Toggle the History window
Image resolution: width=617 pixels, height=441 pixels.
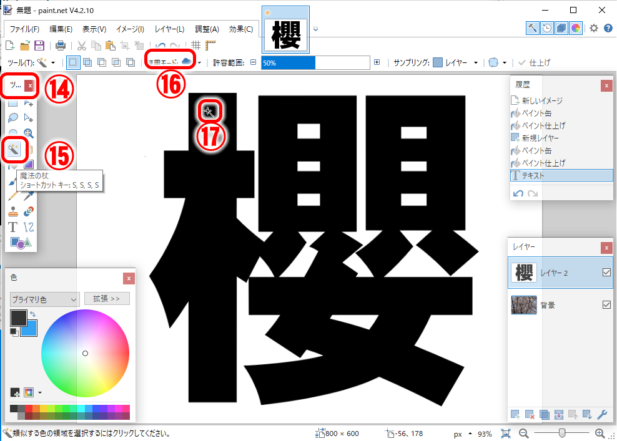(x=547, y=28)
